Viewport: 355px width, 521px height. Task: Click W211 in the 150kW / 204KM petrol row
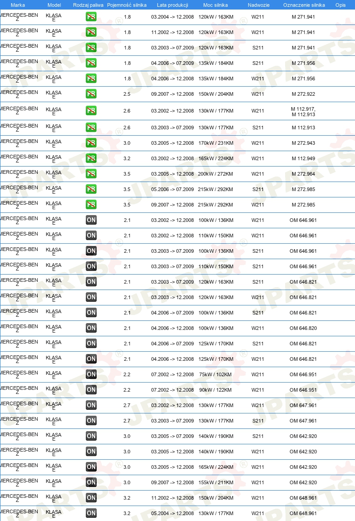point(257,94)
